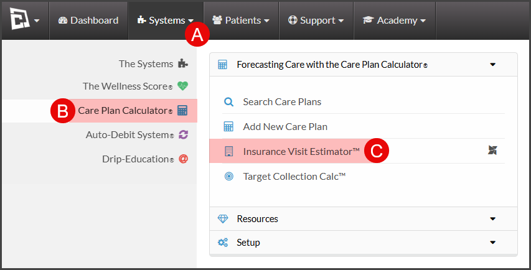Image resolution: width=531 pixels, height=270 pixels.
Task: Click the magnifier icon beside Search Care Plans
Action: 229,102
